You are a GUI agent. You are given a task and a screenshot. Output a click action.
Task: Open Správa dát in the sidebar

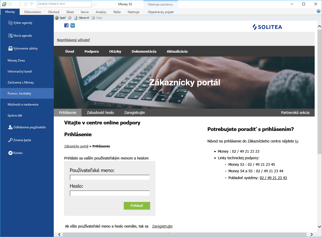[27, 115]
